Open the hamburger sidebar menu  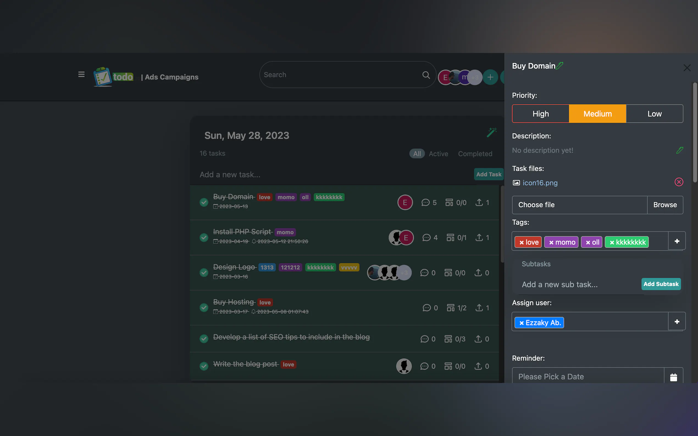coord(81,74)
